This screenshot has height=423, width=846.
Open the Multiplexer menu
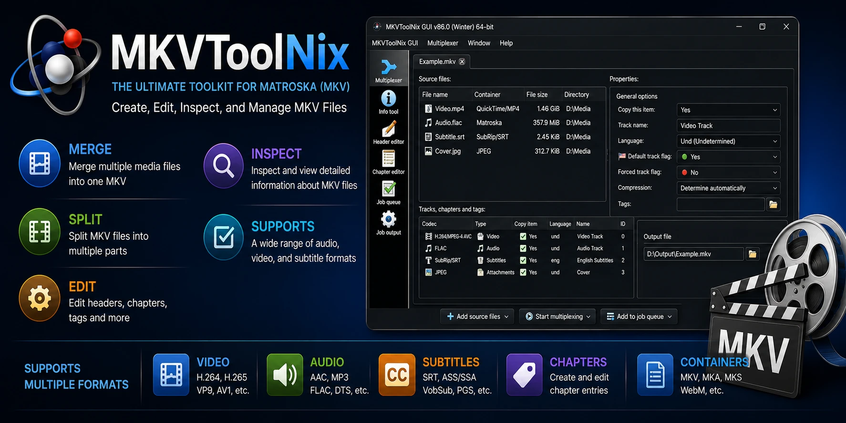[x=443, y=43]
